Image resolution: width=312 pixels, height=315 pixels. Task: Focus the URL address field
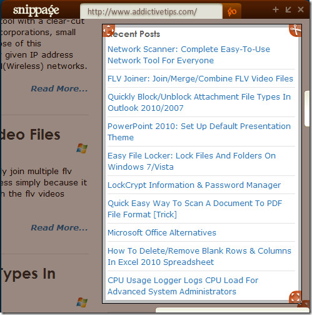[x=151, y=11]
